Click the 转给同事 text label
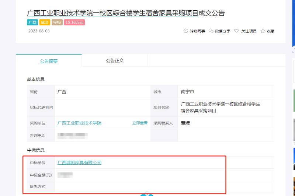Viewport: 295px width, 196px height. (x=197, y=31)
